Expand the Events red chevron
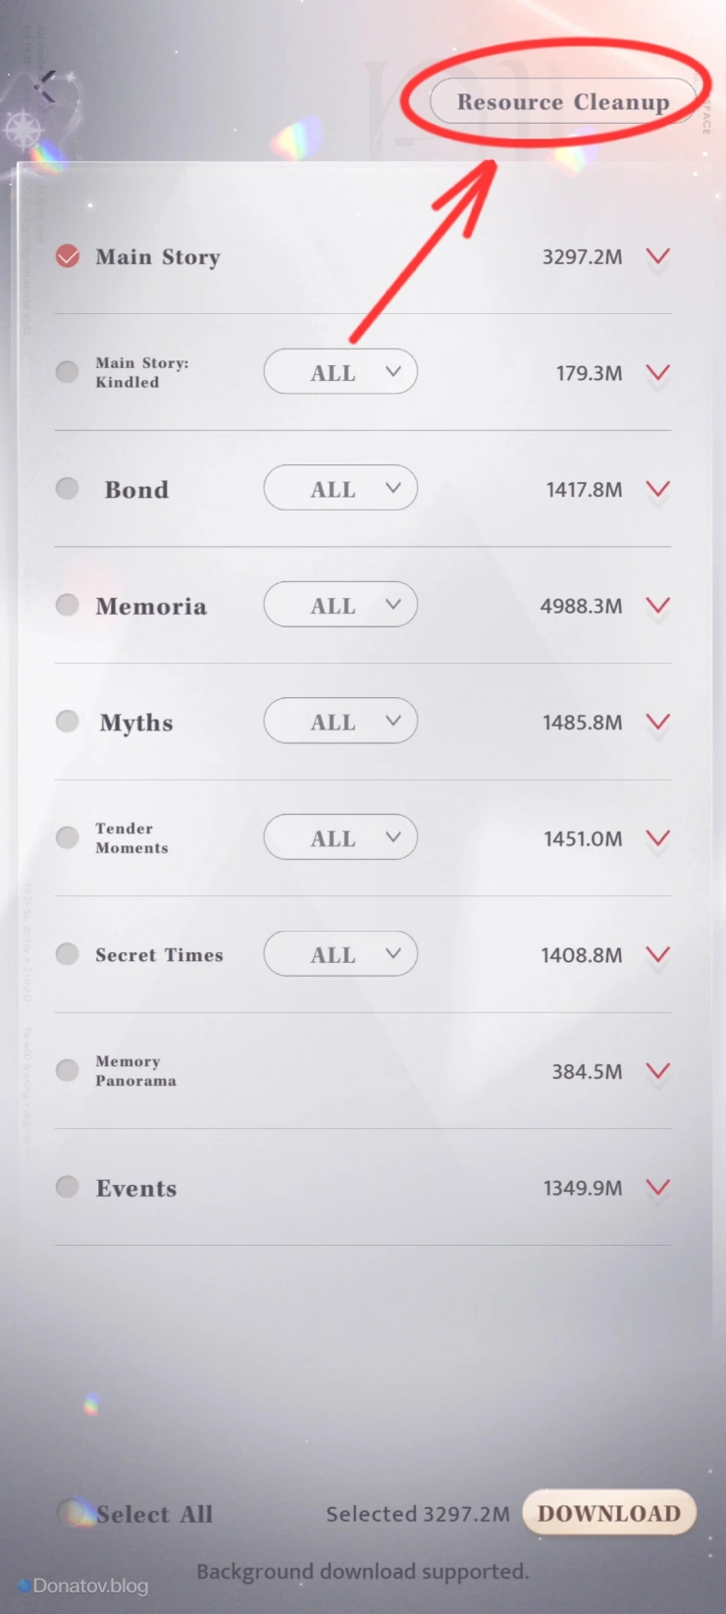 pos(658,1187)
